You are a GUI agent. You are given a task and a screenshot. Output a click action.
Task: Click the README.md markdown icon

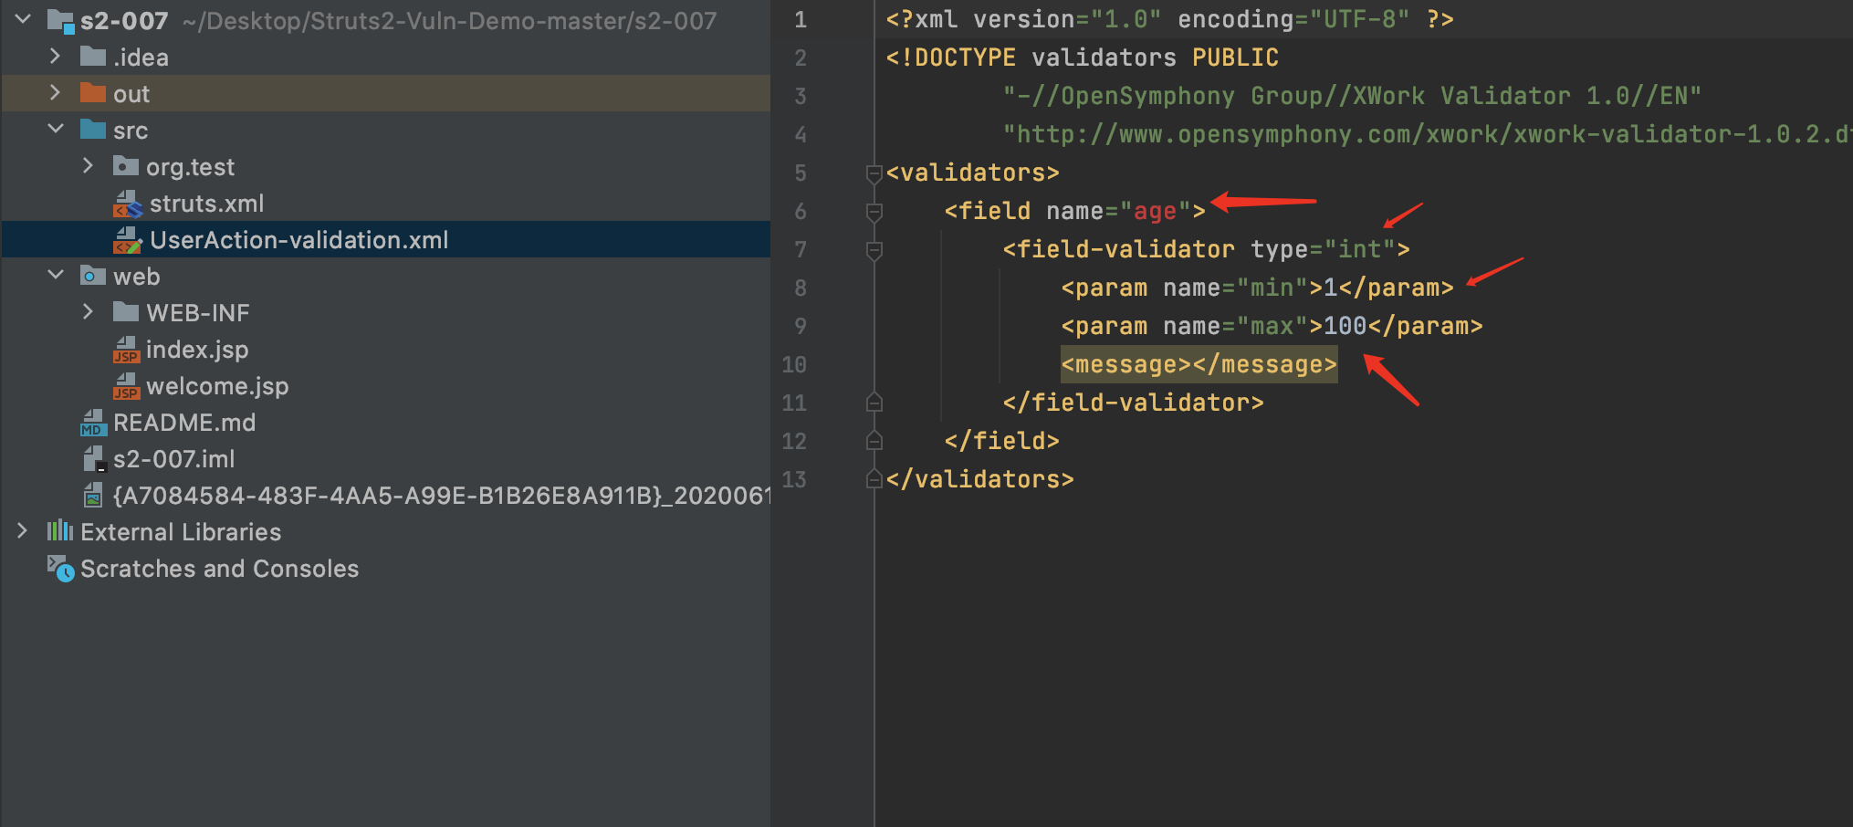point(93,423)
